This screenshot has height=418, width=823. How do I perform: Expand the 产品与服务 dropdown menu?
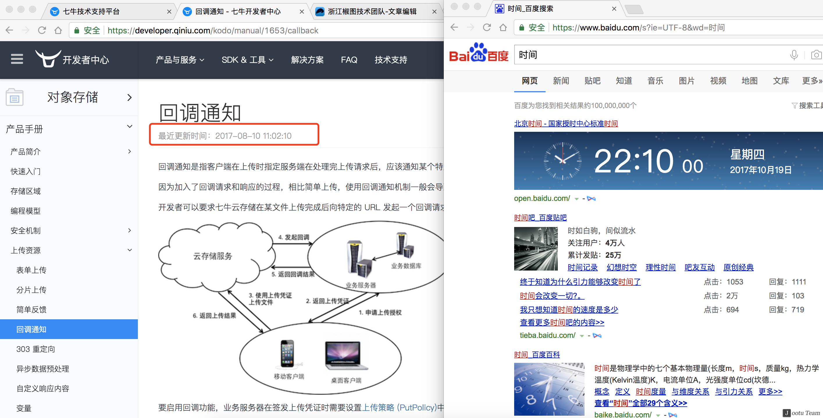(x=179, y=60)
